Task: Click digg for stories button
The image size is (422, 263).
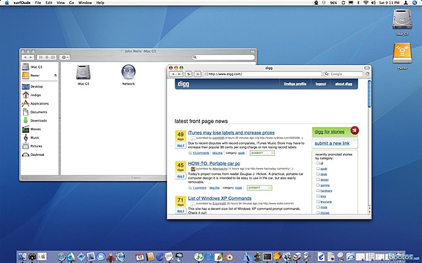Action: click(335, 131)
